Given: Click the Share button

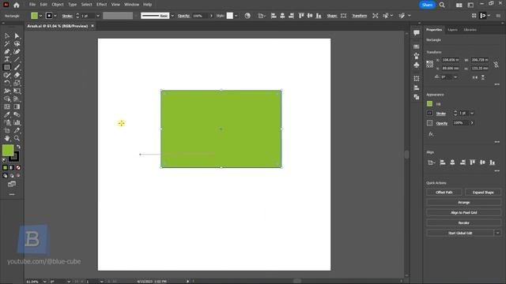Looking at the screenshot, I should pyautogui.click(x=427, y=5).
